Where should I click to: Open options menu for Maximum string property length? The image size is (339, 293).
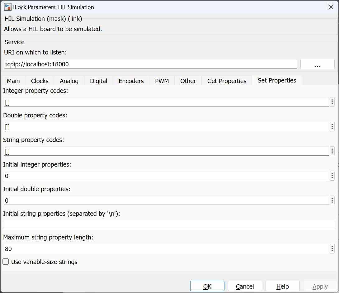[332, 249]
